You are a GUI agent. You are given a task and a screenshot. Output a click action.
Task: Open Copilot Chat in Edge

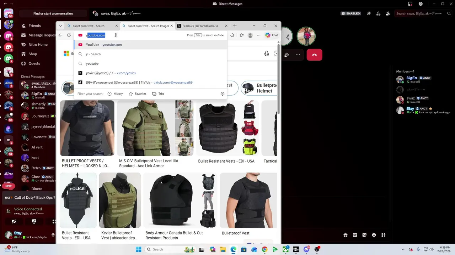click(x=272, y=35)
